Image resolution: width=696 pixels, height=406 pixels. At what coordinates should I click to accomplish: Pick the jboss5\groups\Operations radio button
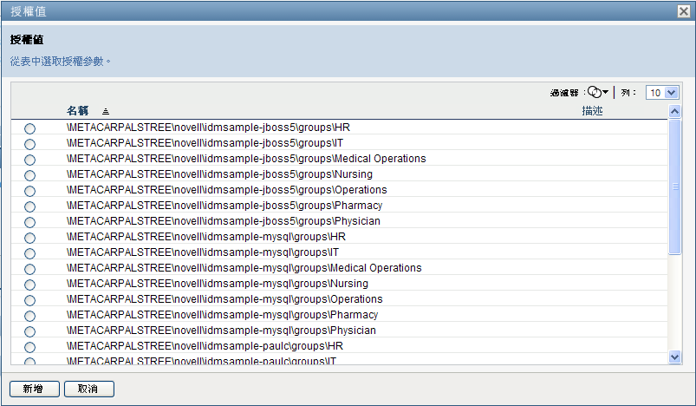pos(29,191)
